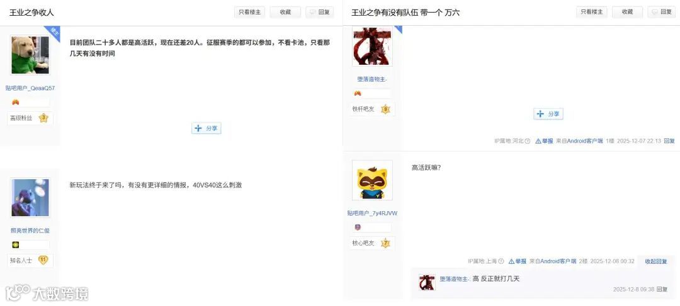Click the 只看楼主 button in the left thread
The image size is (680, 306).
250,12
